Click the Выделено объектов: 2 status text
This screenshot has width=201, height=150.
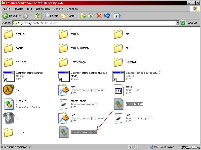click(16, 147)
